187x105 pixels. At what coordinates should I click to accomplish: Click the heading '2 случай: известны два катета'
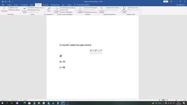(75, 45)
